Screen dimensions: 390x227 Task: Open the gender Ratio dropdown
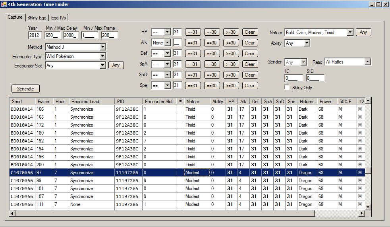pyautogui.click(x=368, y=62)
